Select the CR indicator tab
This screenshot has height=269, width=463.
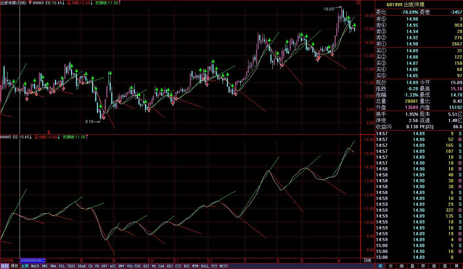tap(90, 266)
